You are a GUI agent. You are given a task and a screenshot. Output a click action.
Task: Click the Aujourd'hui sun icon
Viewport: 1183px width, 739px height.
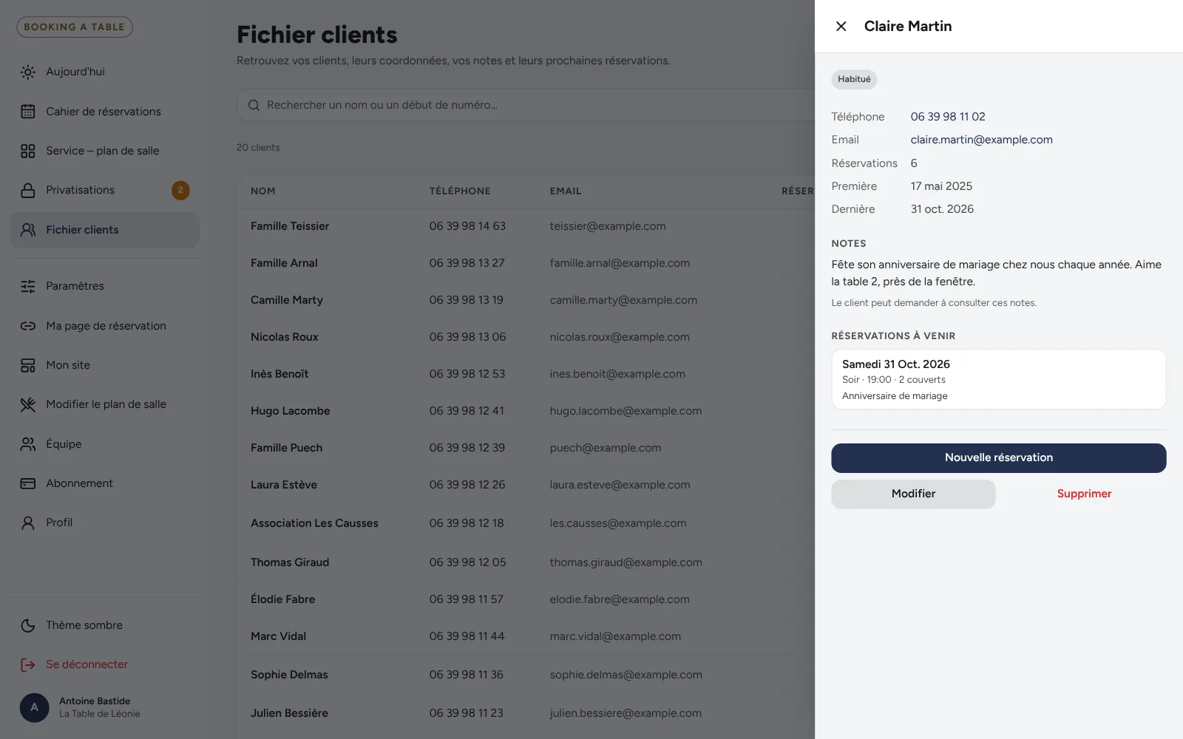(28, 72)
